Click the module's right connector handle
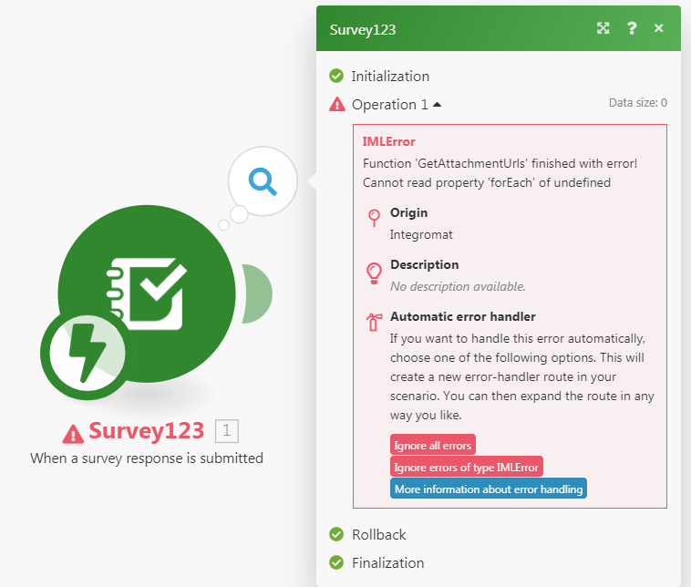Image resolution: width=691 pixels, height=587 pixels. [257, 293]
